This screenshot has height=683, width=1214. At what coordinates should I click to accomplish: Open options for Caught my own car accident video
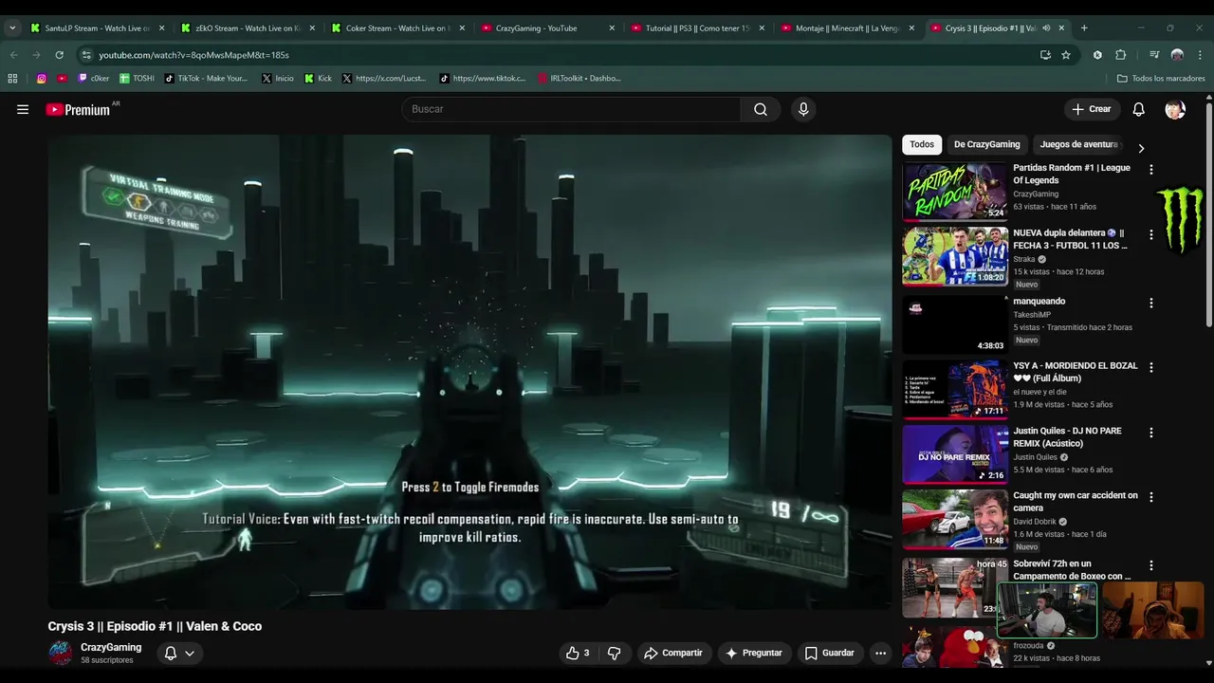(1150, 497)
